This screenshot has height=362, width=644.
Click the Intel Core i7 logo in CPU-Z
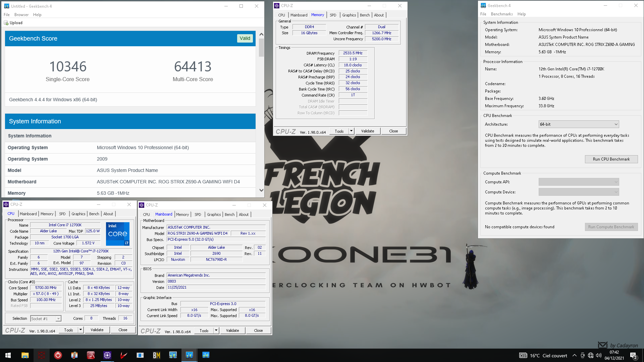click(118, 234)
